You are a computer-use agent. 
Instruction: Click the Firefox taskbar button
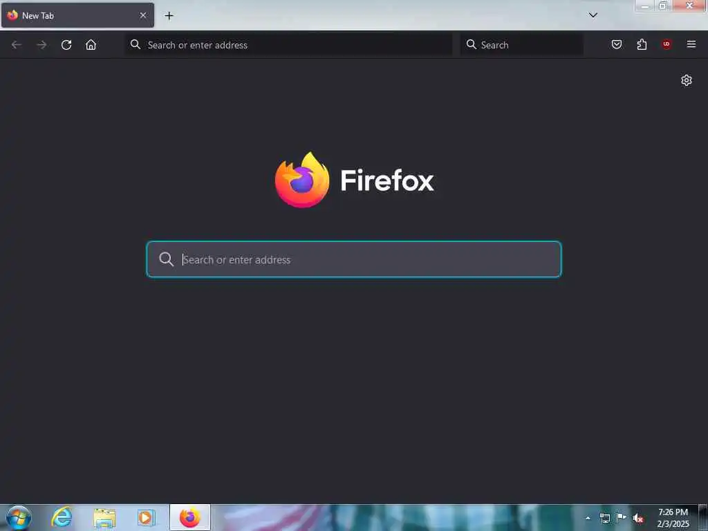pyautogui.click(x=190, y=517)
